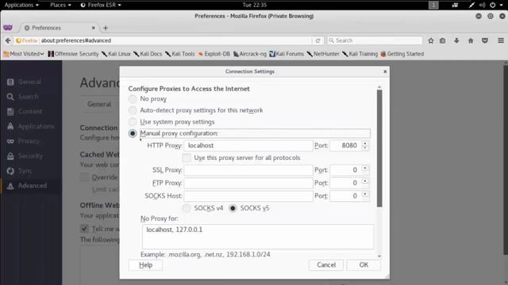Image resolution: width=508 pixels, height=285 pixels.
Task: Click the HTTP Proxy host field
Action: click(x=248, y=146)
